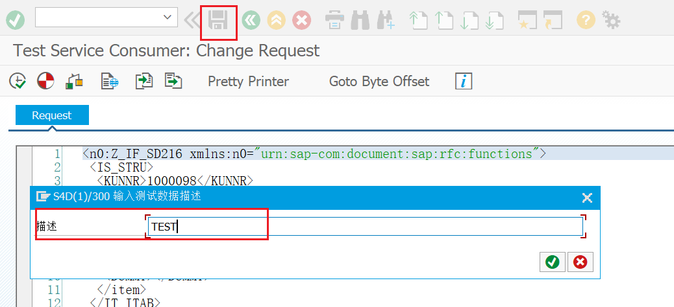Click the </item> tag on line 11

(x=121, y=290)
